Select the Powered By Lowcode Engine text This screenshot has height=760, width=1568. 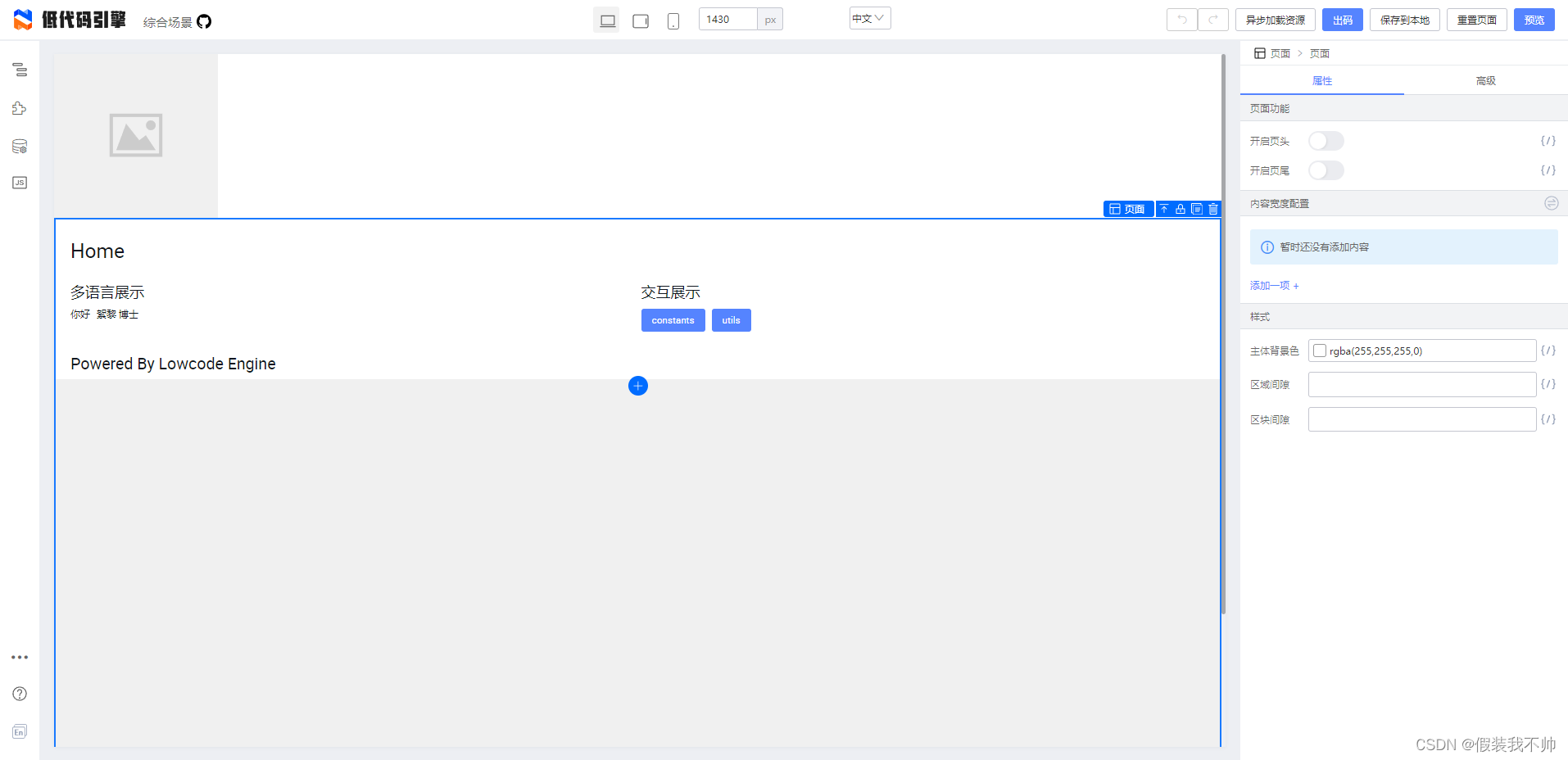tap(173, 364)
